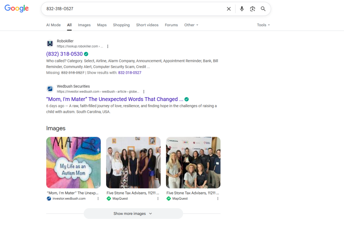Open more options for Robokiller result

pos(107,46)
